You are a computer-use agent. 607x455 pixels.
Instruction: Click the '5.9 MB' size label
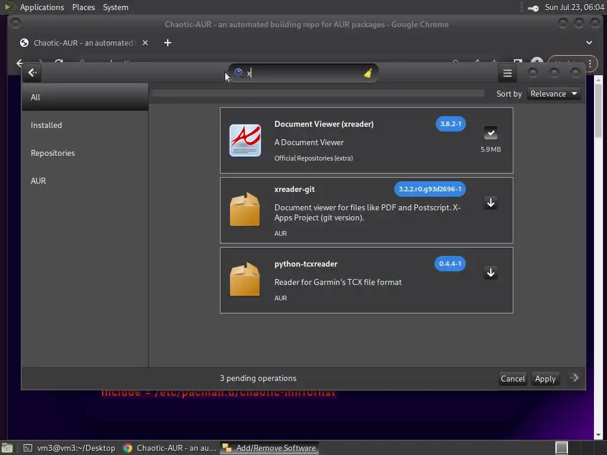(x=490, y=149)
